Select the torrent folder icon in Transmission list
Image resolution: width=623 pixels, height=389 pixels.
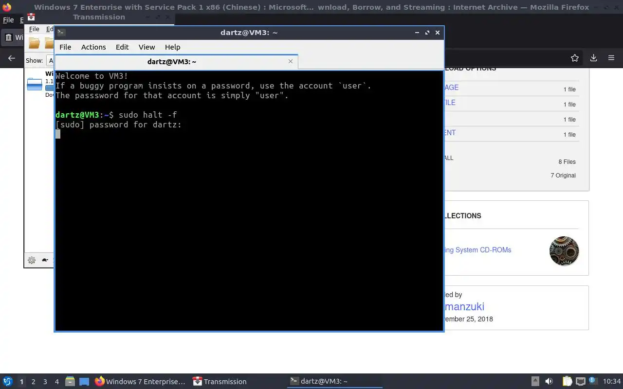point(35,84)
